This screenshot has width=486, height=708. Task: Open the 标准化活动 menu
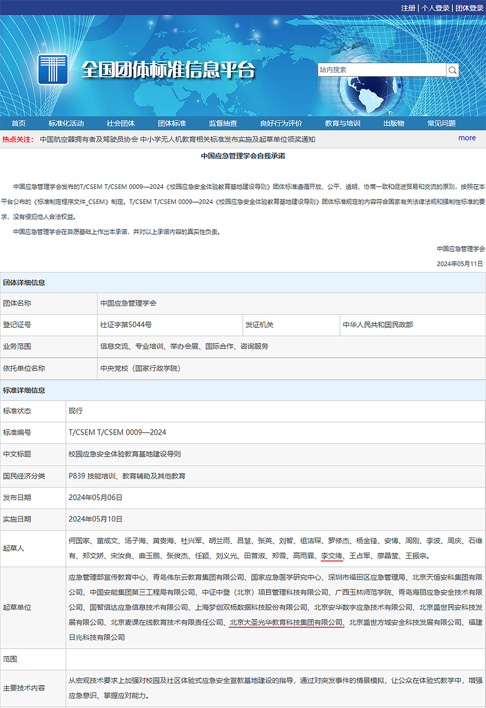(x=66, y=123)
